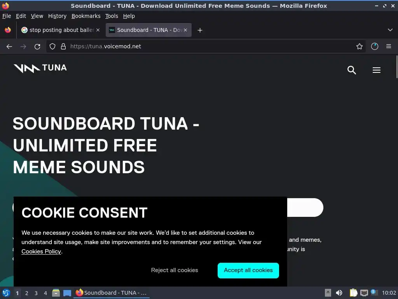Click the notification tray icon with badge
Viewport: 398px width, 299px height.
(x=374, y=292)
